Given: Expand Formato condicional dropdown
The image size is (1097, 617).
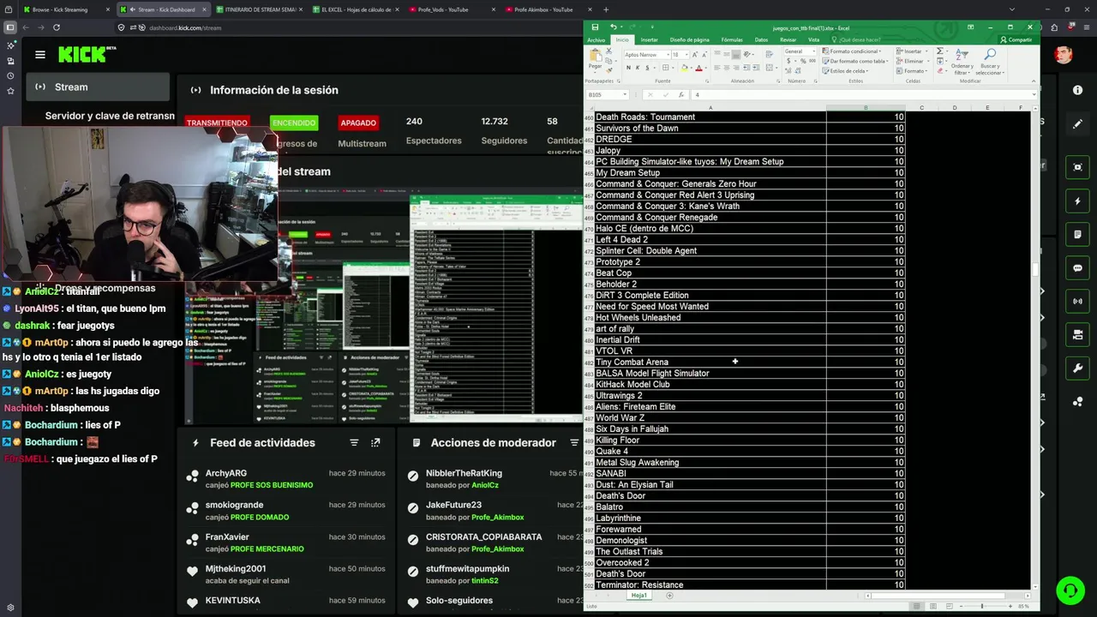Looking at the screenshot, I should [851, 51].
